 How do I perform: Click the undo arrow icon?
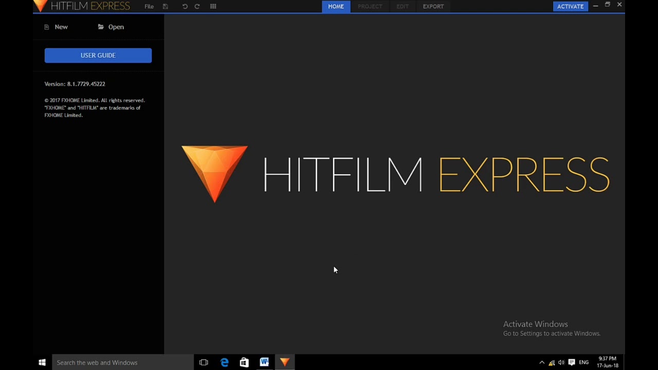(185, 6)
